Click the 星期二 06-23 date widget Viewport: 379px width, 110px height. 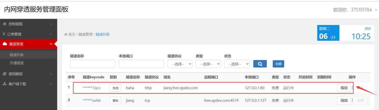point(328,33)
